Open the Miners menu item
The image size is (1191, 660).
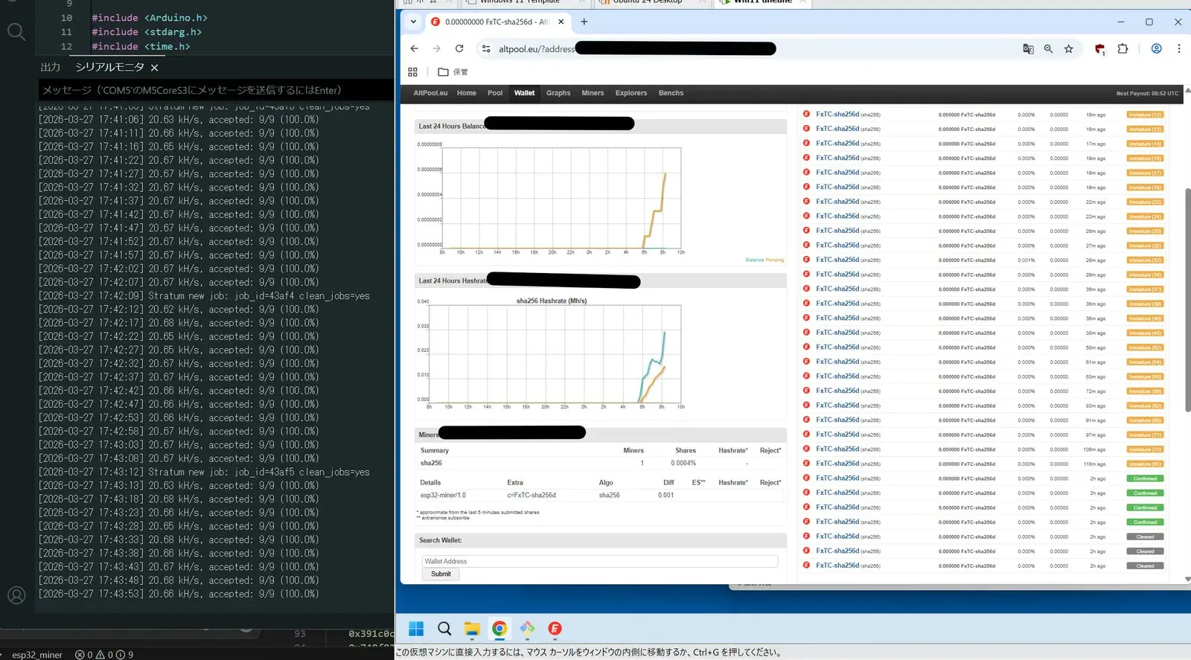click(593, 93)
